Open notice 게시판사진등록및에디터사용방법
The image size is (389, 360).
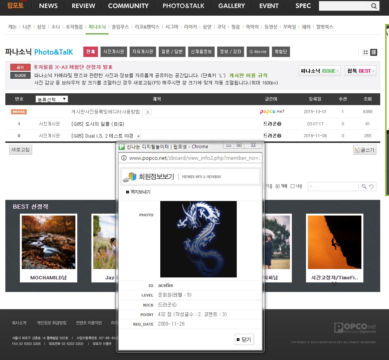(106, 112)
